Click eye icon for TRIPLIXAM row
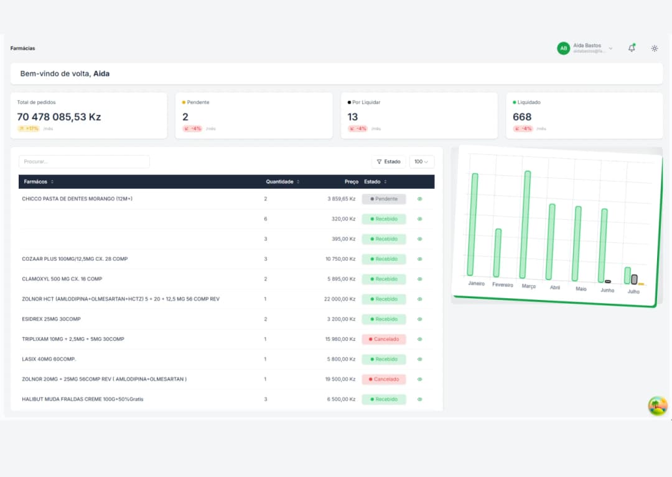The height and width of the screenshot is (477, 672). pos(419,339)
